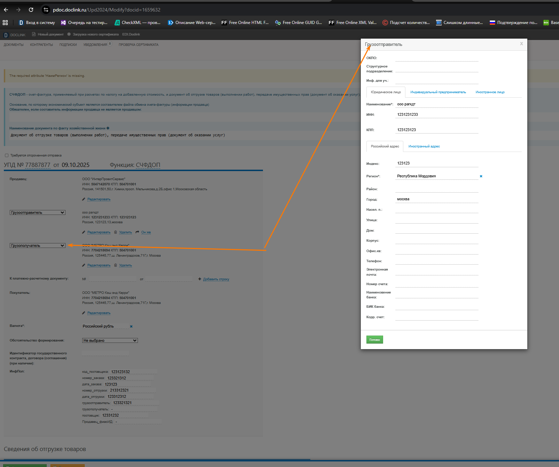
Task: Expand 'Обстоятельство формирования' dropdown showing 'Не выбрано'
Action: click(110, 340)
